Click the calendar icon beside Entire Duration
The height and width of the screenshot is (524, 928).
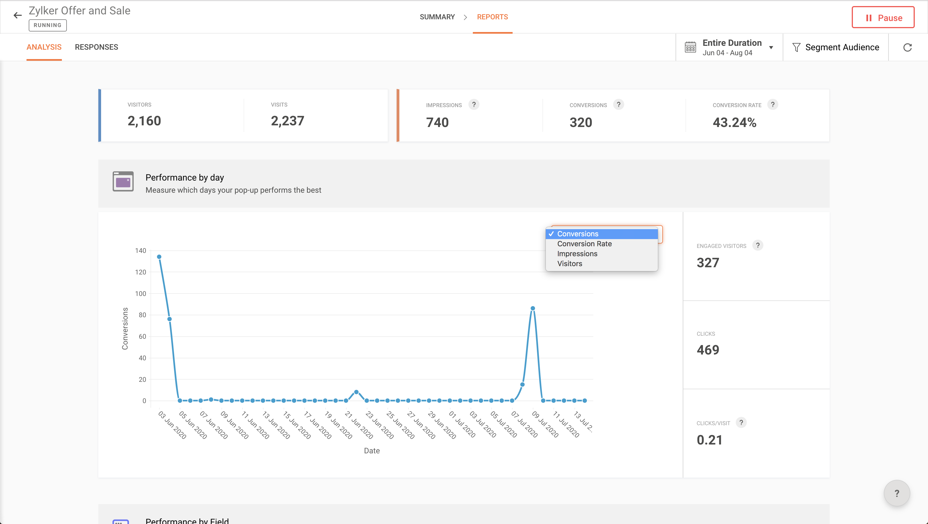690,47
